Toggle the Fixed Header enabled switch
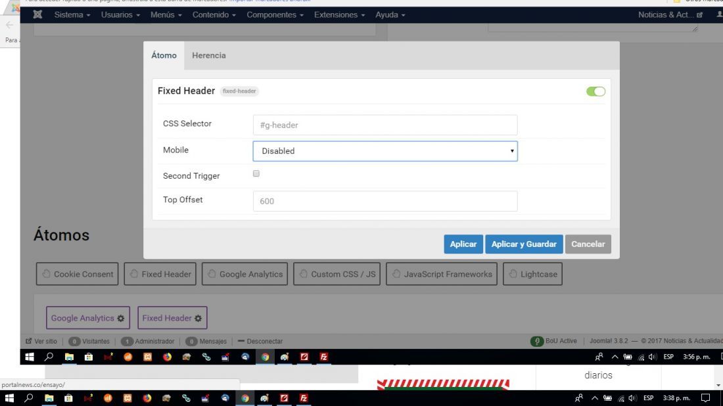723x406 pixels. point(595,91)
